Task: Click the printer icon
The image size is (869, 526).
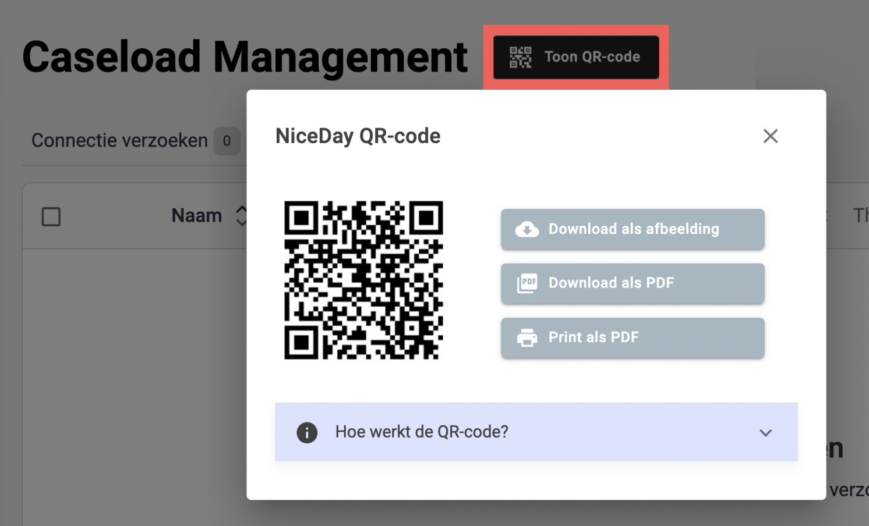Action: [x=527, y=337]
